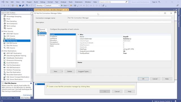Switch to the Toolbox tab
This screenshot has width=181, height=102.
[x=16, y=98]
